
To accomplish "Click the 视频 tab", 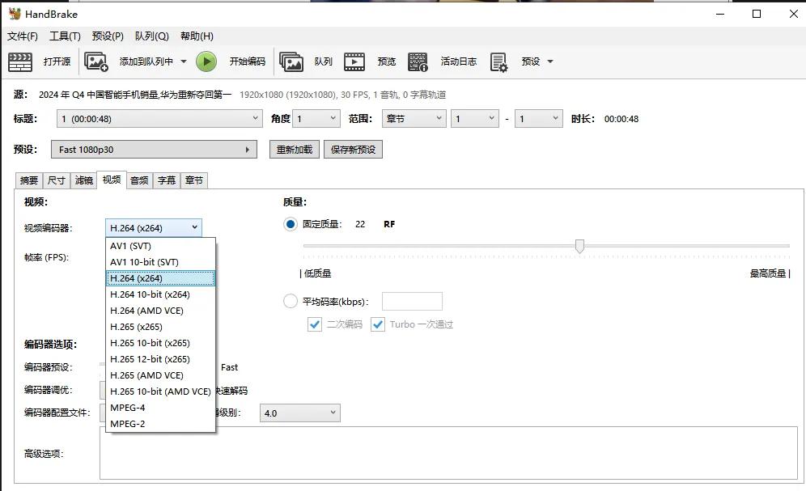I will pyautogui.click(x=112, y=180).
